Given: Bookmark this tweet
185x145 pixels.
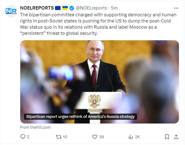Looking at the screenshot, I should pyautogui.click(x=167, y=137).
